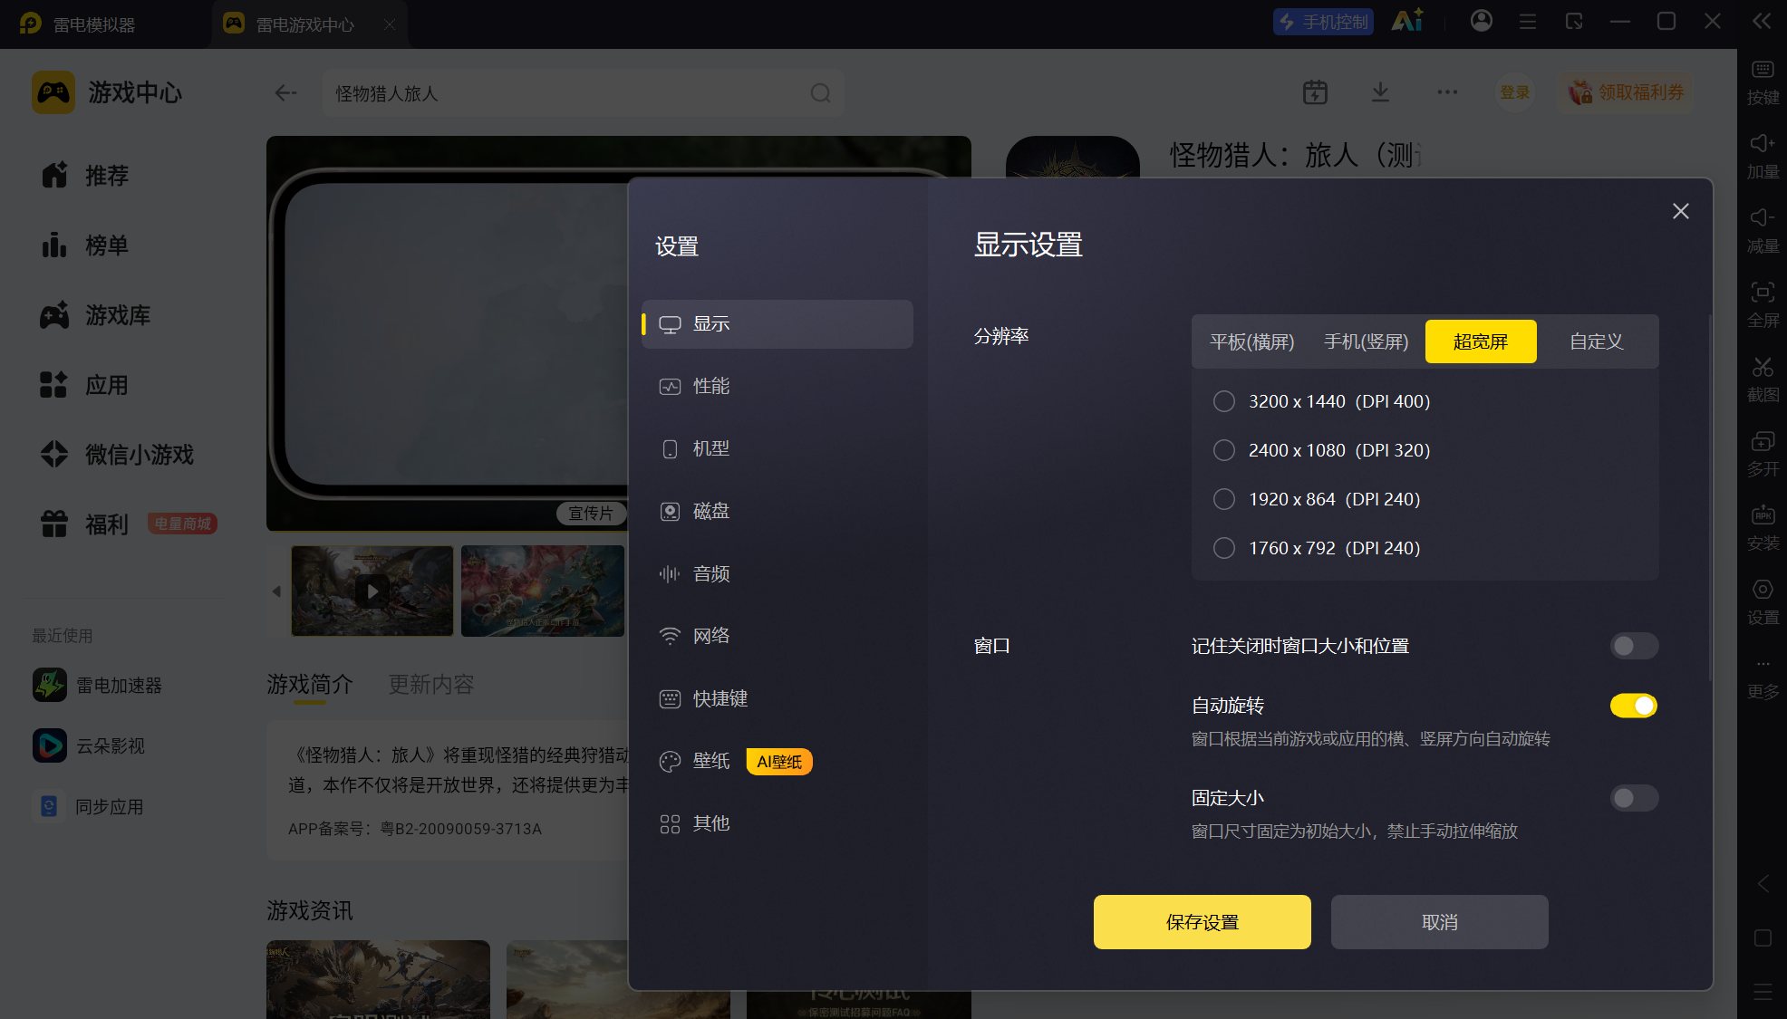1787x1019 pixels.
Task: Open the hamburger menu in title bar
Action: [1528, 21]
